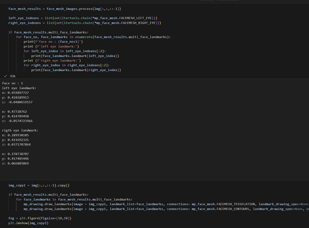Click first cell's "if face_mesh_results.multi_face_landmarks:" line
This screenshot has width=309, height=228.
pyautogui.click(x=48, y=32)
